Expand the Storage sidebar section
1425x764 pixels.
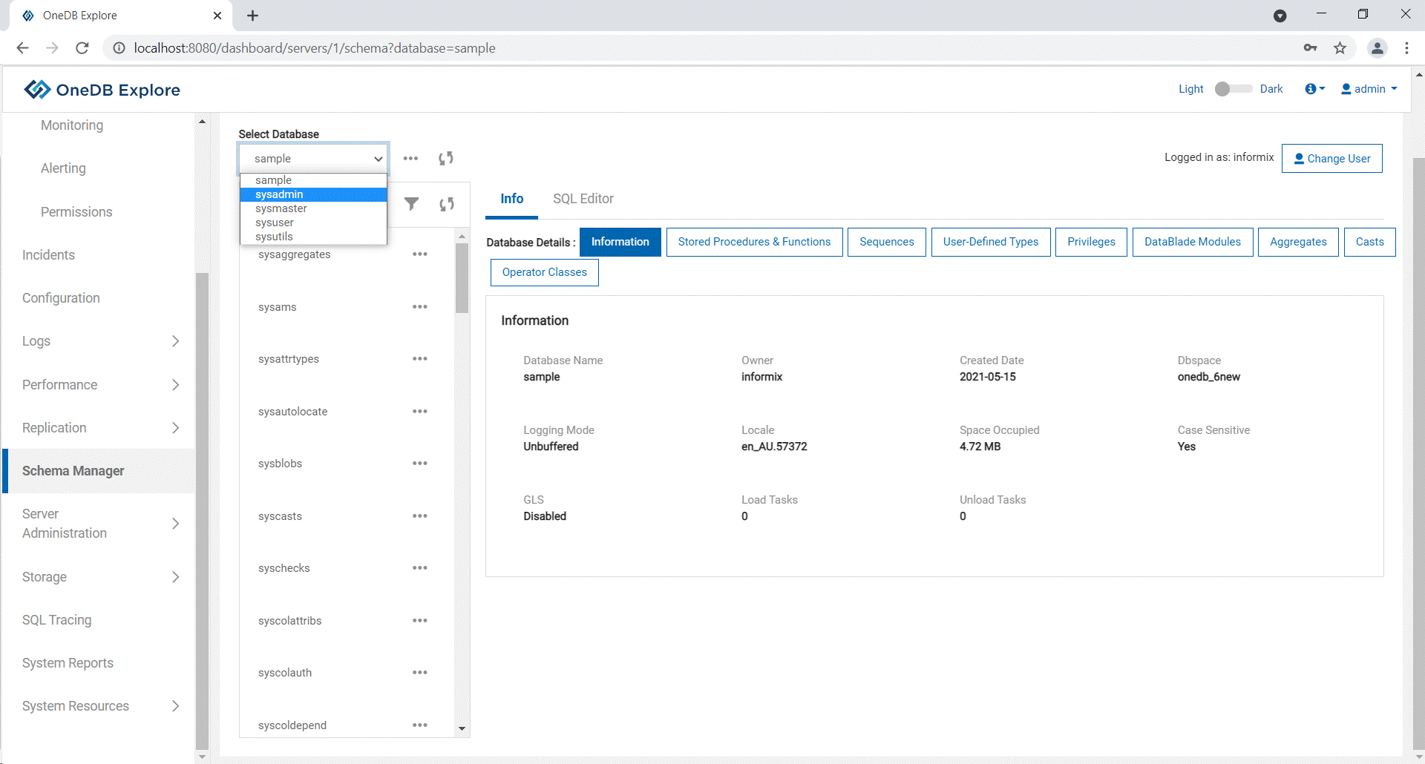(x=175, y=577)
